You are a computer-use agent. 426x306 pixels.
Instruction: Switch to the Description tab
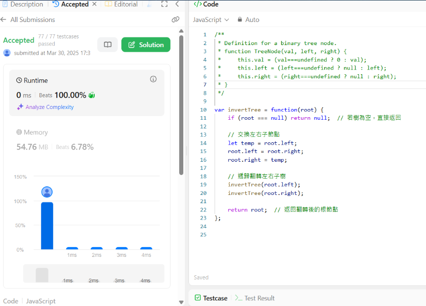tap(23, 4)
